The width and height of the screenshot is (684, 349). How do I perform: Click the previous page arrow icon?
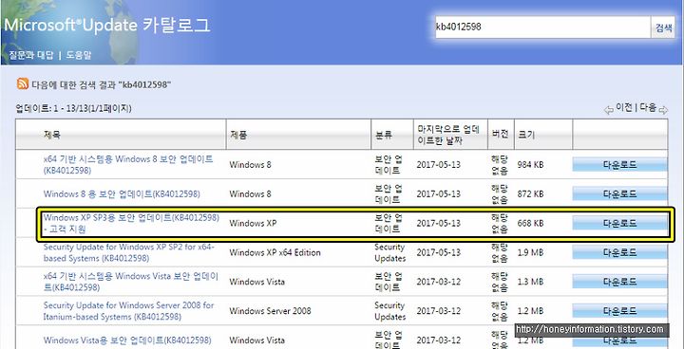point(609,110)
